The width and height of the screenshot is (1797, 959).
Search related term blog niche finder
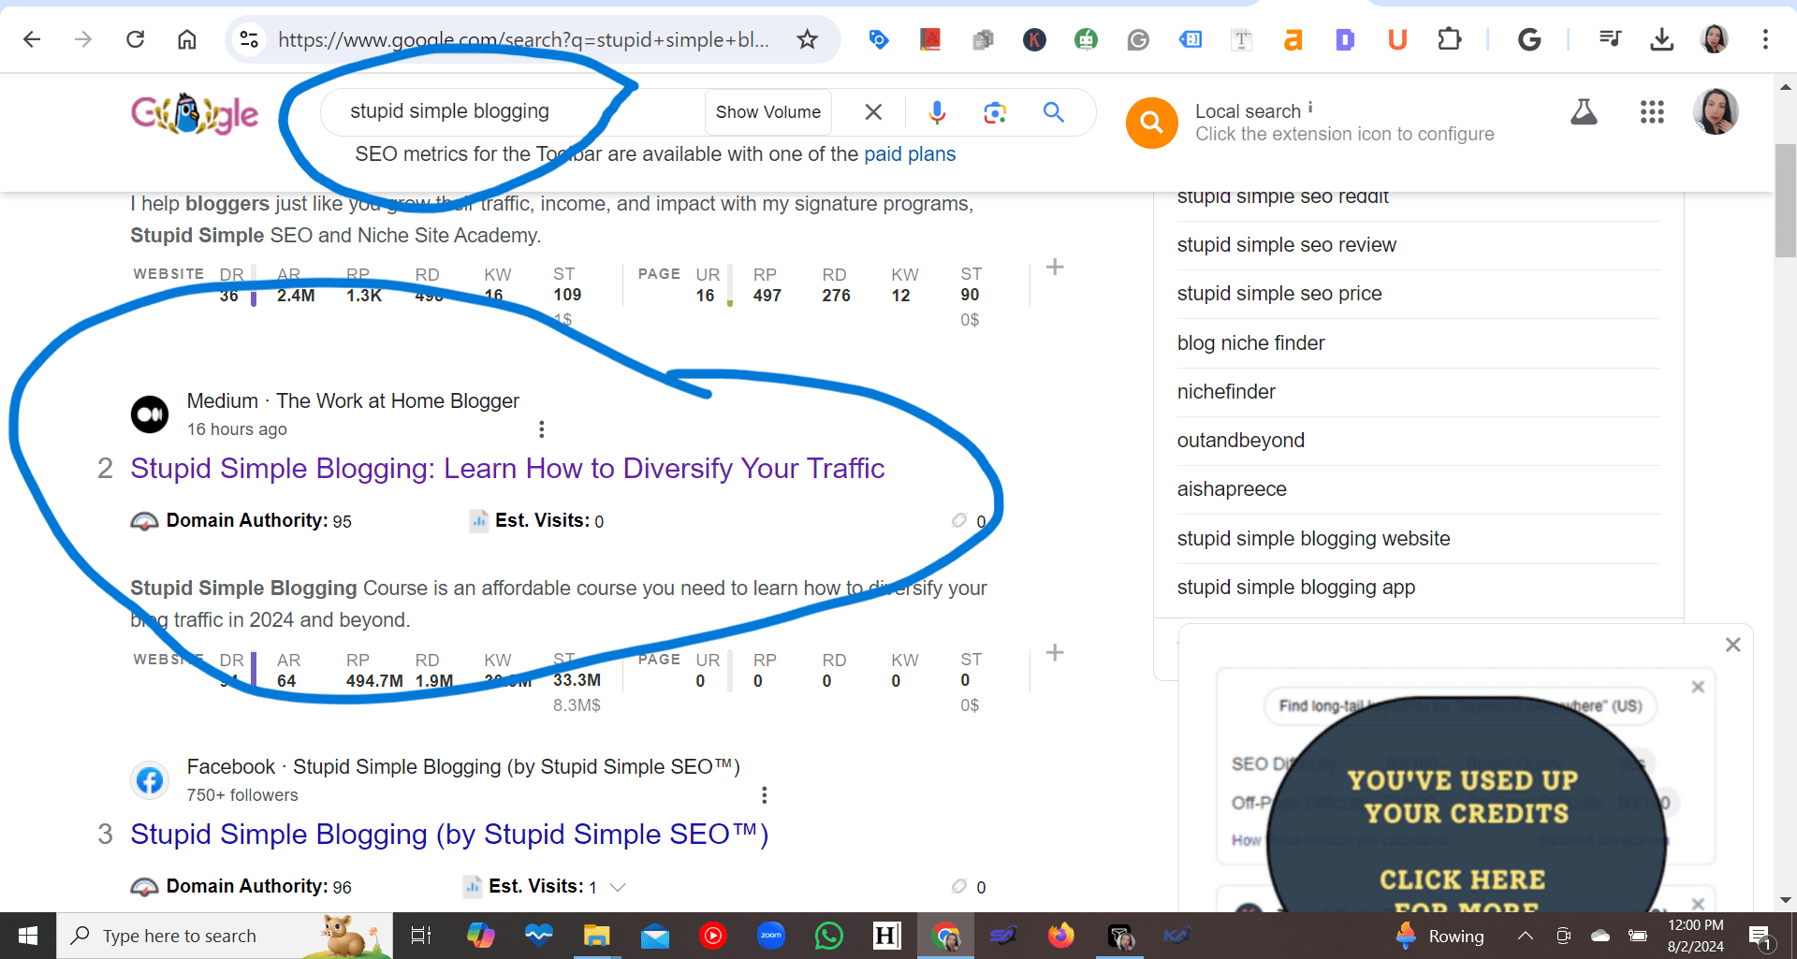pos(1250,343)
